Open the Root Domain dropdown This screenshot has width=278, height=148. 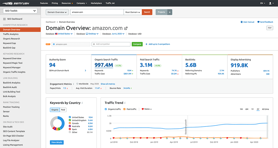click(133, 12)
